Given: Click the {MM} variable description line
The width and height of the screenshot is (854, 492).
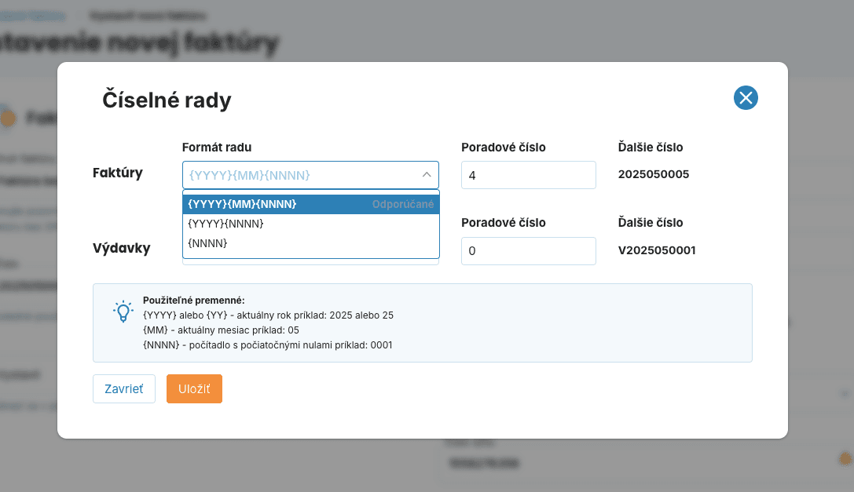Looking at the screenshot, I should tap(221, 330).
